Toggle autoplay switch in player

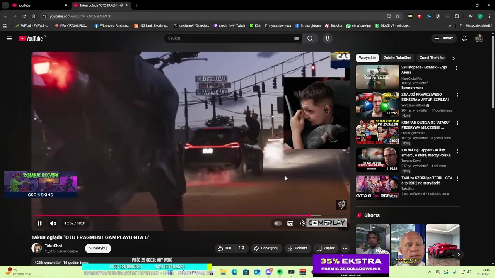coord(278,223)
